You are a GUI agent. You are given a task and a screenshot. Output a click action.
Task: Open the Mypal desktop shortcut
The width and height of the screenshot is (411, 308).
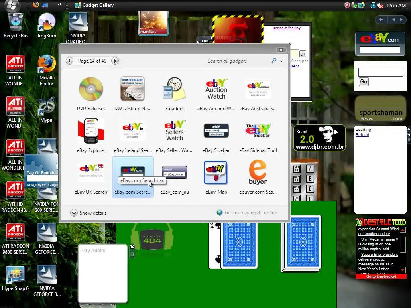(x=47, y=109)
